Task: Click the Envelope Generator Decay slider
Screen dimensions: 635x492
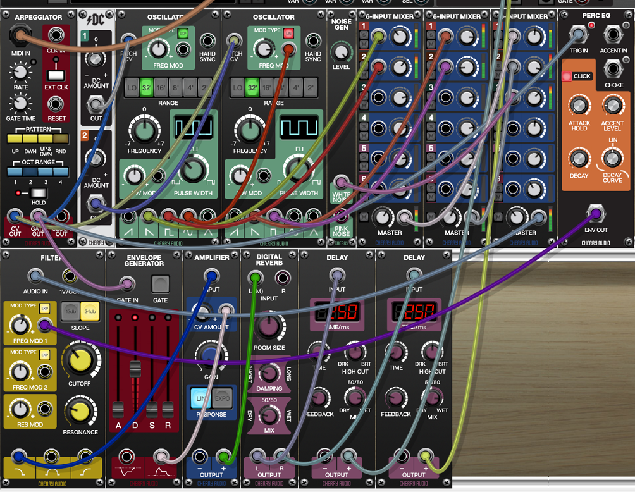Action: point(135,369)
